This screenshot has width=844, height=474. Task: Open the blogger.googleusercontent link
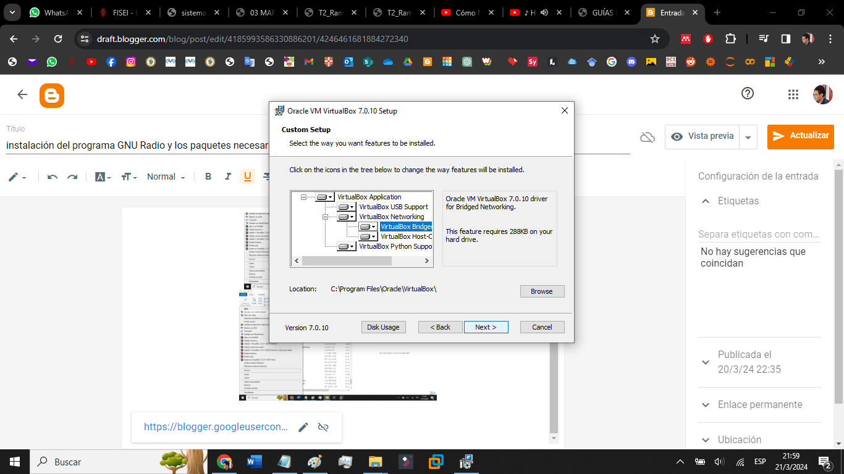click(x=216, y=427)
